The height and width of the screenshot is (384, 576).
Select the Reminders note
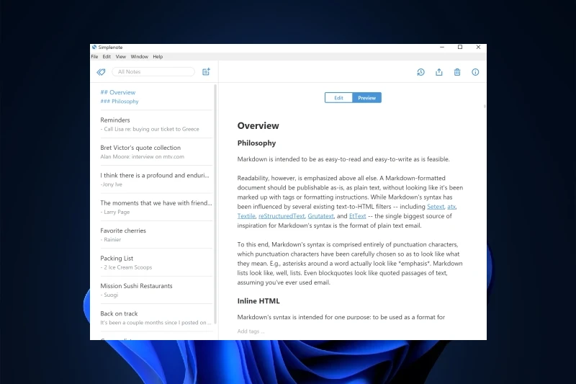156,124
